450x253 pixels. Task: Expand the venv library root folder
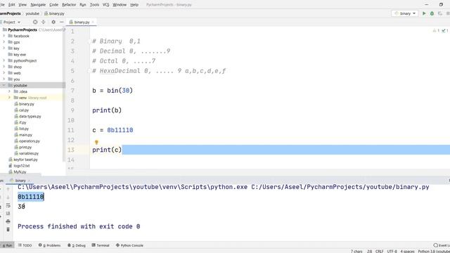pos(9,98)
